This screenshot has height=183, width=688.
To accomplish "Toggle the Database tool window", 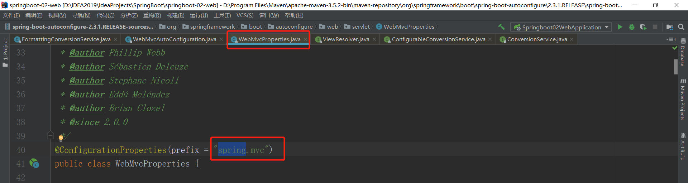I will point(683,52).
